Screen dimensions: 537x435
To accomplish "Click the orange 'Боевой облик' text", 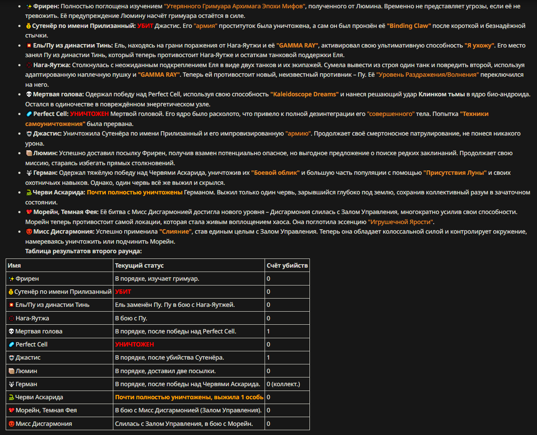I will click(x=275, y=173).
